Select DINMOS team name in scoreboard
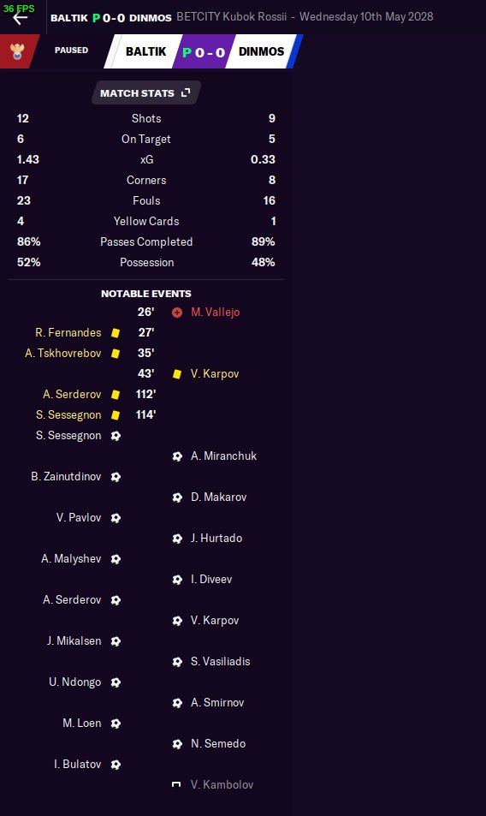The width and height of the screenshot is (486, 816). click(262, 51)
